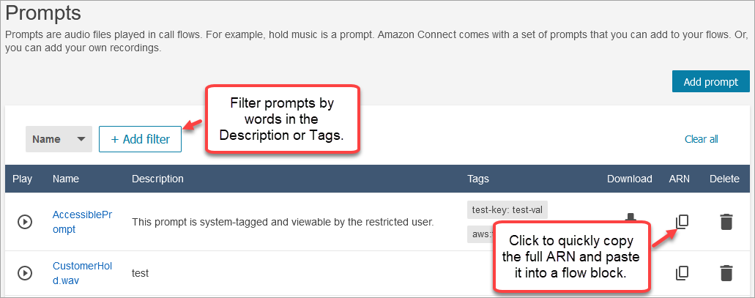Open the Name filter dropdown
The image size is (755, 298).
pyautogui.click(x=59, y=139)
